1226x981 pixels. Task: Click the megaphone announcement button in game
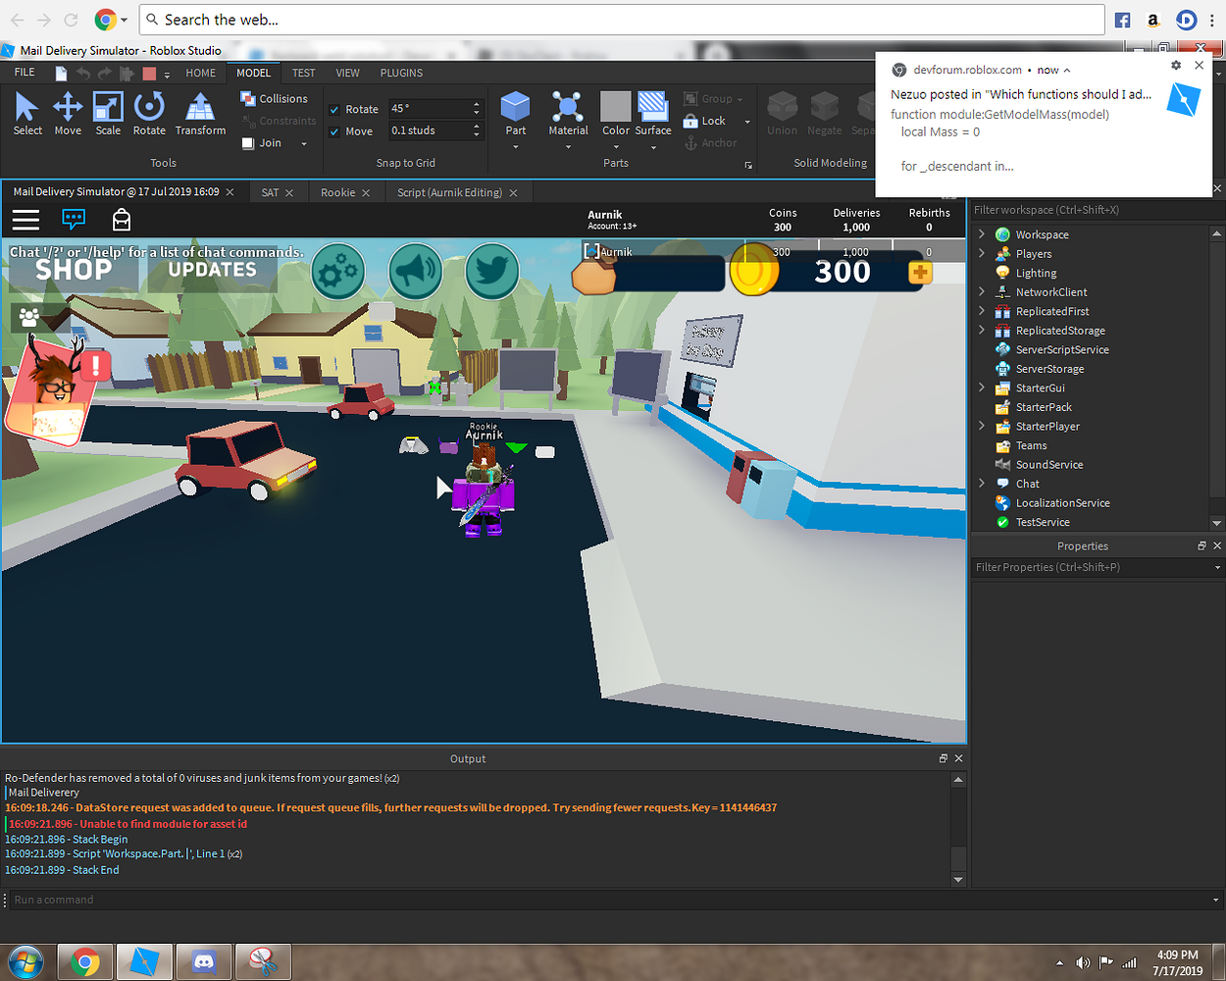[x=415, y=272]
